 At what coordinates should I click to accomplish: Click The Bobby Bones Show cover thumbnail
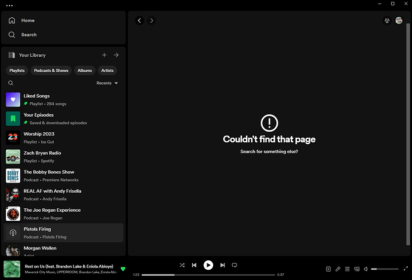[x=13, y=176]
